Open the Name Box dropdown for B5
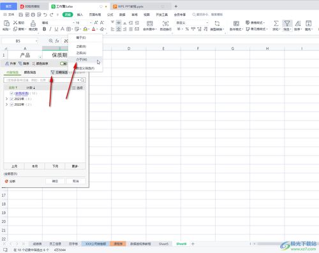 coord(36,41)
